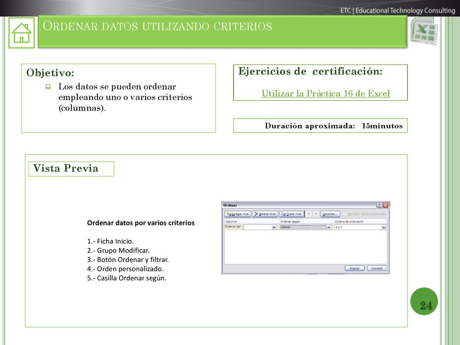Click the 'Criterio de ordenación' column header
The height and width of the screenshot is (345, 460).
[349, 221]
